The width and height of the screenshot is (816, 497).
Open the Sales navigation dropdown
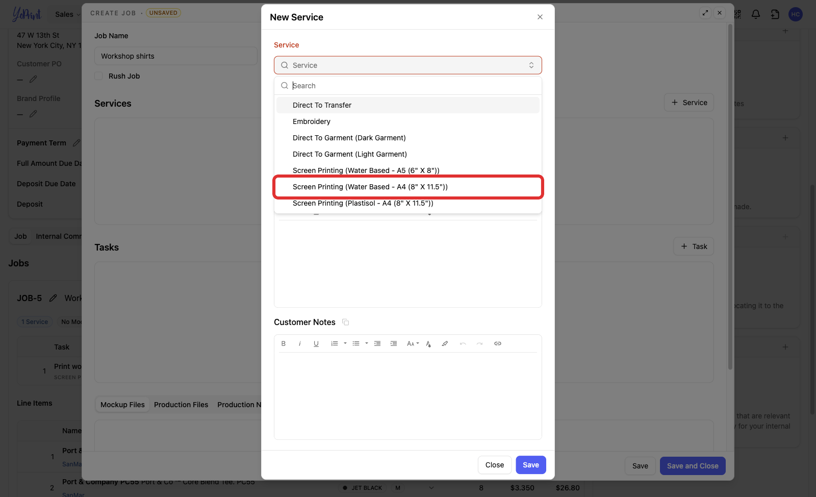click(68, 14)
